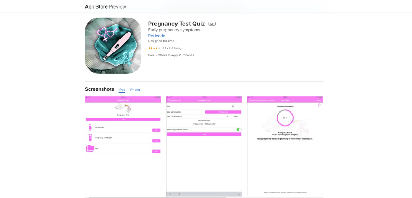Open the Reticode developer link

tap(157, 36)
